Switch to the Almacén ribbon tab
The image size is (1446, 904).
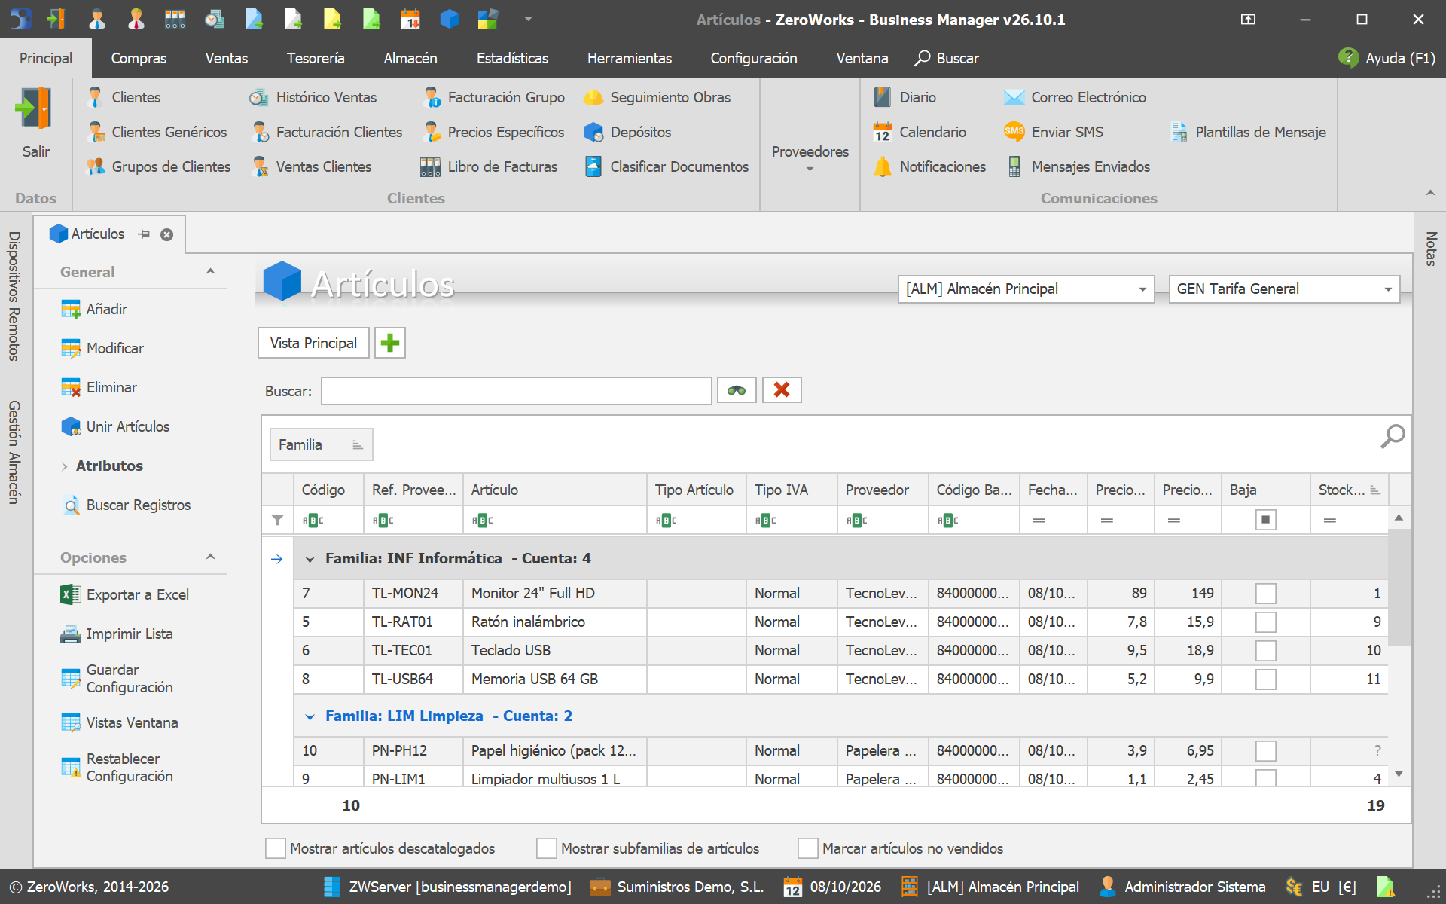click(x=410, y=58)
